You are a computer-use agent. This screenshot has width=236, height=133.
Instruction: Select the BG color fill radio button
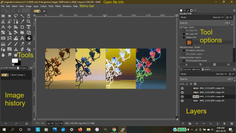tap(184, 34)
